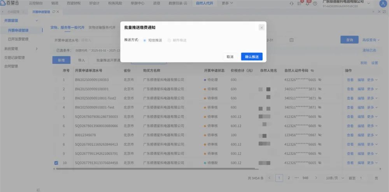Switch to 货物运输服务代开 tab
The image size is (389, 192).
(102, 28)
